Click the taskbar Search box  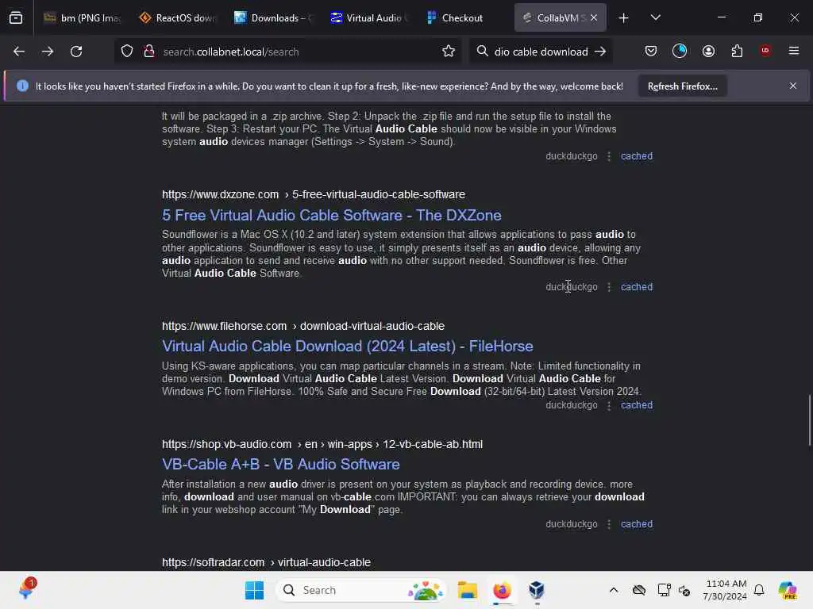click(x=361, y=590)
